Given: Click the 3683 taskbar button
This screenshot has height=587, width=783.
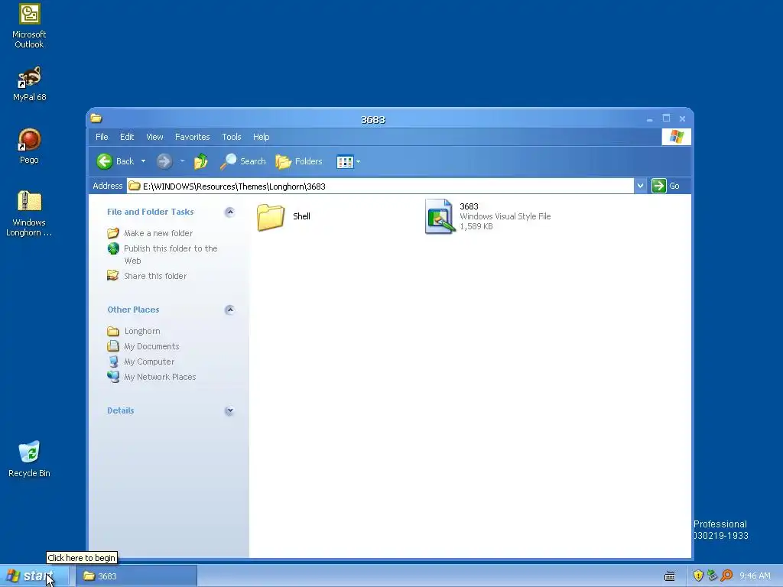Looking at the screenshot, I should click(x=136, y=576).
